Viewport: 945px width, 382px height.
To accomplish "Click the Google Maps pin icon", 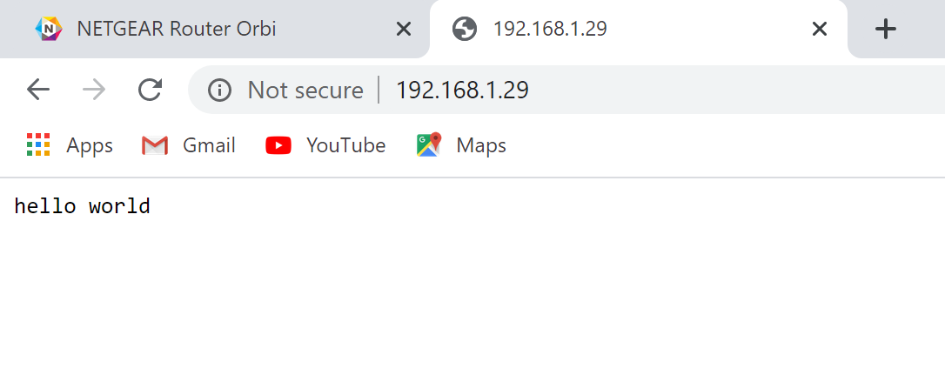I will tap(428, 145).
